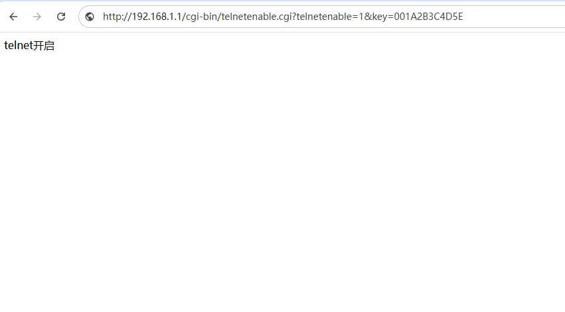Open site information globe icon
This screenshot has width=565, height=312.
click(90, 17)
